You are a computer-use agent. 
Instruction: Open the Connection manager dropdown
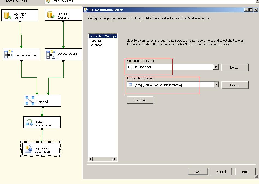click(216, 67)
